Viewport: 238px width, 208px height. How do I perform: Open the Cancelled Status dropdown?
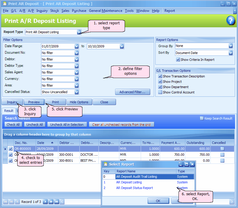pos(76,92)
